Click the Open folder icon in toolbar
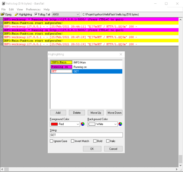The width and height of the screenshot is (183, 172). 3,14
